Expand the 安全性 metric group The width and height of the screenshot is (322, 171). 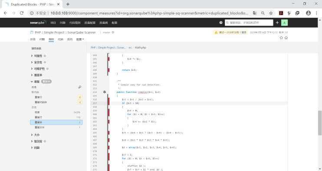click(x=36, y=62)
